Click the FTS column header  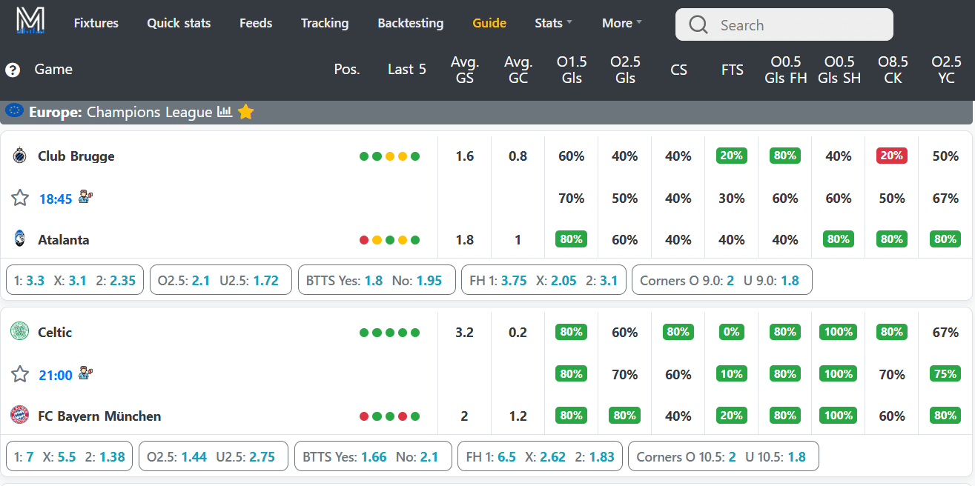click(x=732, y=70)
